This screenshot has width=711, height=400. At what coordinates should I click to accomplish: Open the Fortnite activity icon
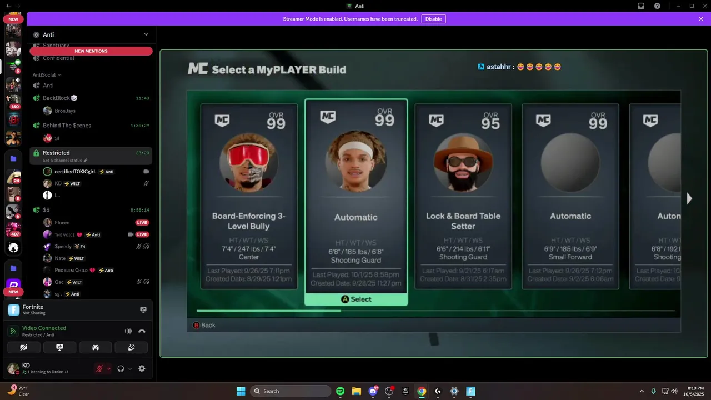tap(13, 310)
